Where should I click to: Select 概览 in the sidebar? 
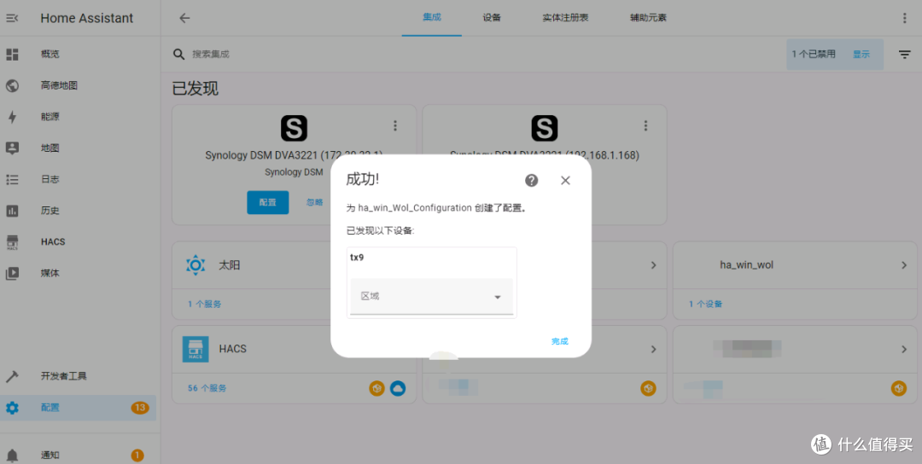click(50, 55)
